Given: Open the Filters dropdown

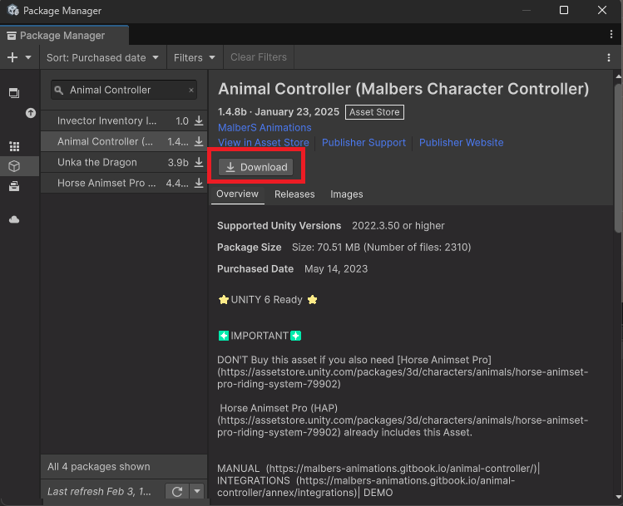Looking at the screenshot, I should pyautogui.click(x=195, y=57).
